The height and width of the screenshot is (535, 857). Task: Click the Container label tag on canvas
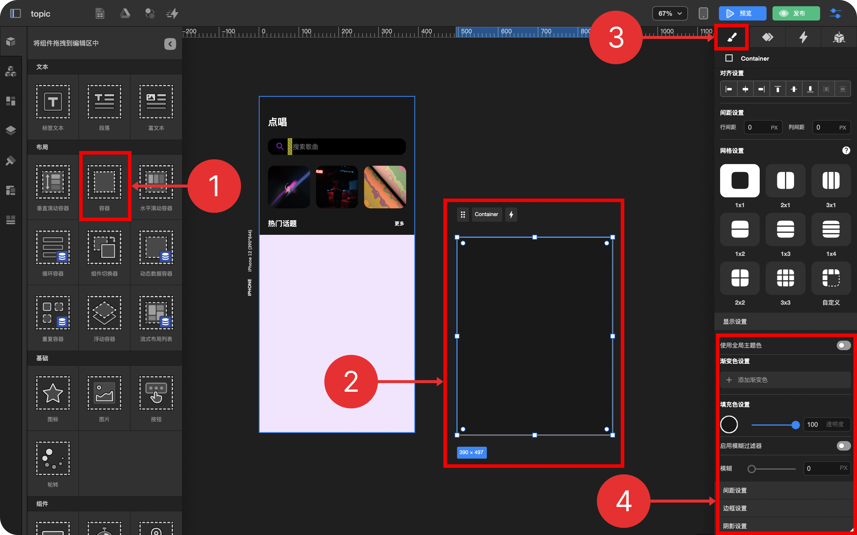pyautogui.click(x=486, y=214)
